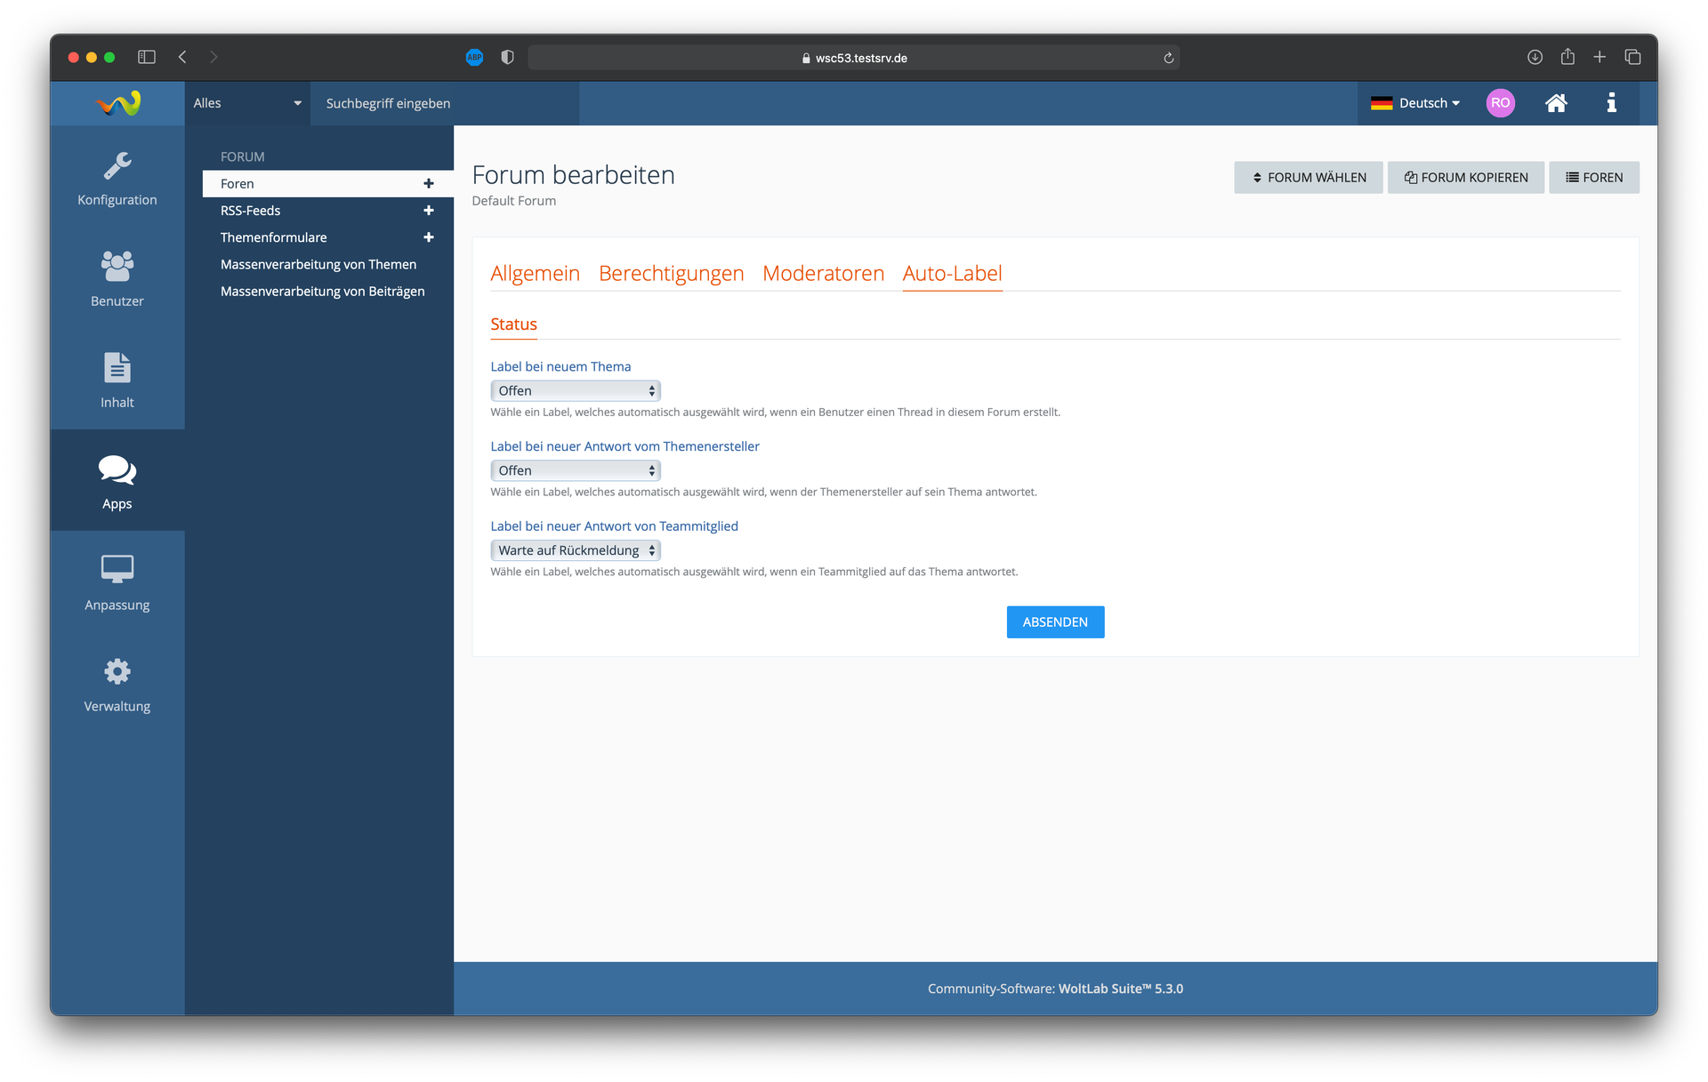Click the info icon in header
The width and height of the screenshot is (1708, 1082).
(x=1611, y=103)
